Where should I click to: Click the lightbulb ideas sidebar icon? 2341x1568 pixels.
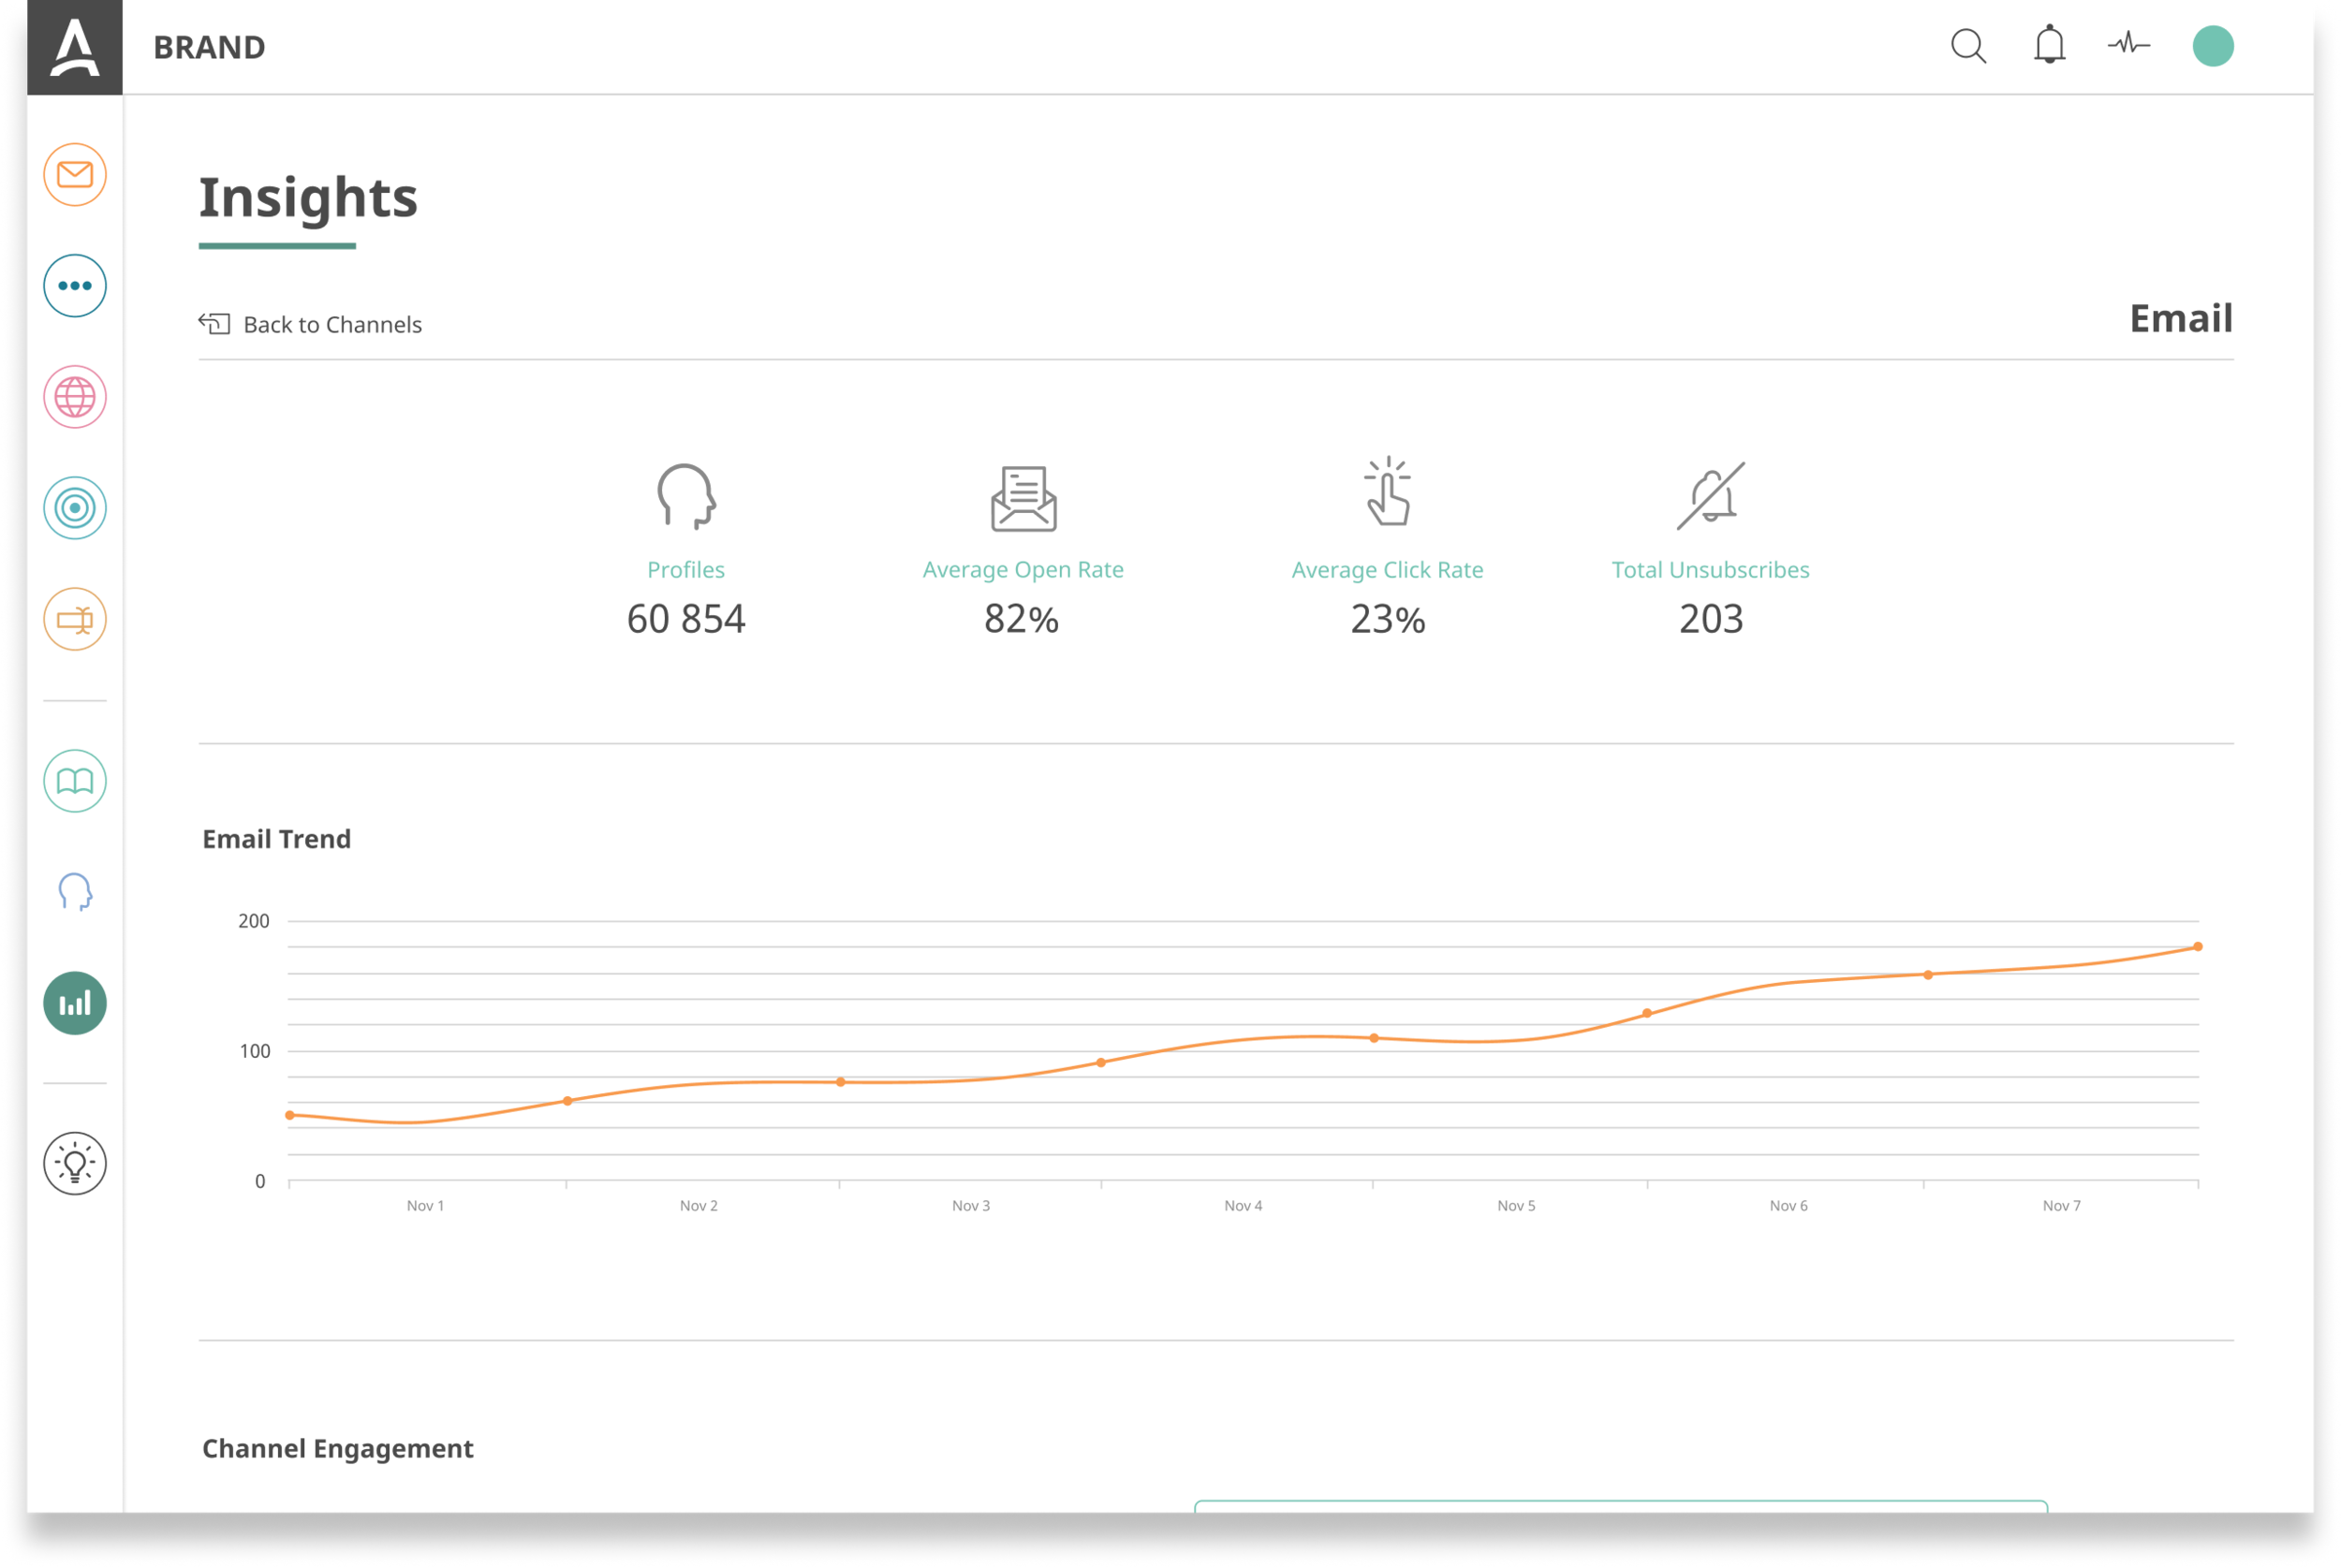[x=75, y=1163]
